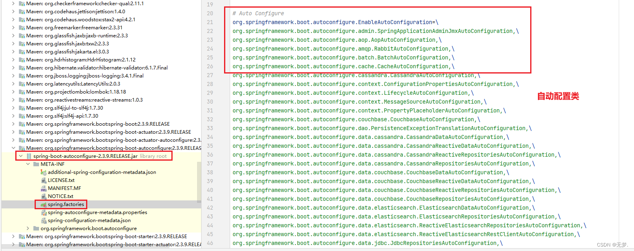634x251 pixels.
Task: Click jar icon of spring-boot-autoconfigure jar
Action: tap(29, 156)
